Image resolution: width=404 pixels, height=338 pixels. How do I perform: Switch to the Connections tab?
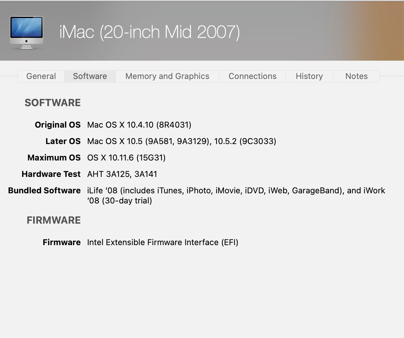[x=252, y=76]
